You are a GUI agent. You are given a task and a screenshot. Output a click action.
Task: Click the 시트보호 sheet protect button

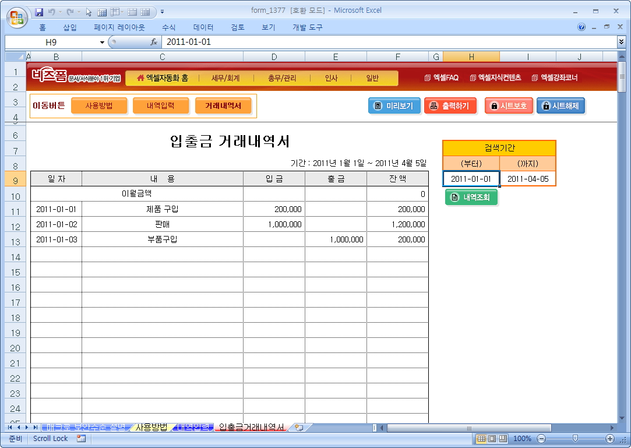509,106
